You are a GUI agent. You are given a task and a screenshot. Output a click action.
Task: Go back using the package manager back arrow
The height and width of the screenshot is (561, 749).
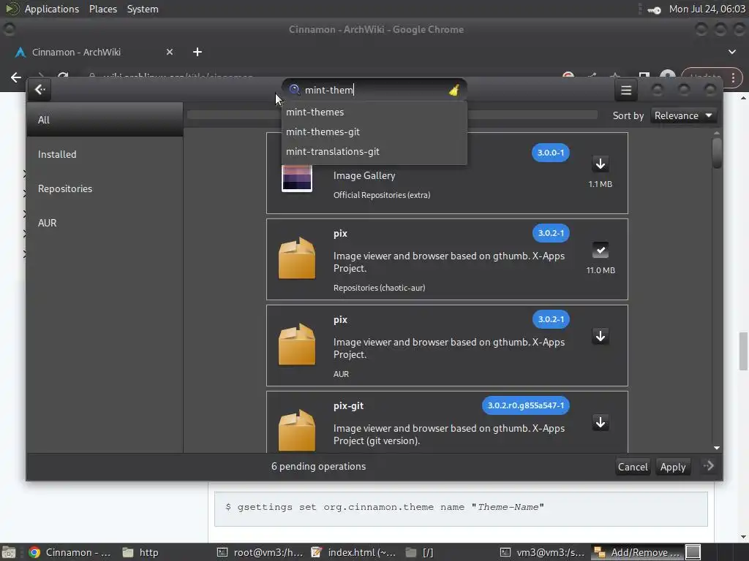pyautogui.click(x=40, y=90)
